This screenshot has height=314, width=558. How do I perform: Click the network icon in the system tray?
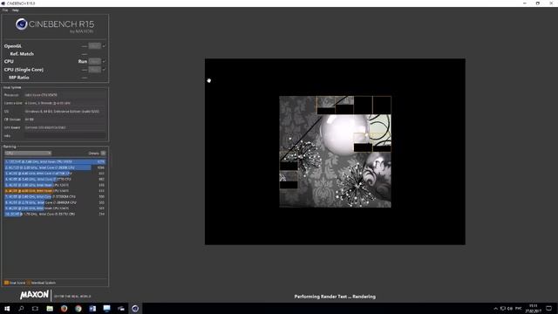[x=503, y=309]
